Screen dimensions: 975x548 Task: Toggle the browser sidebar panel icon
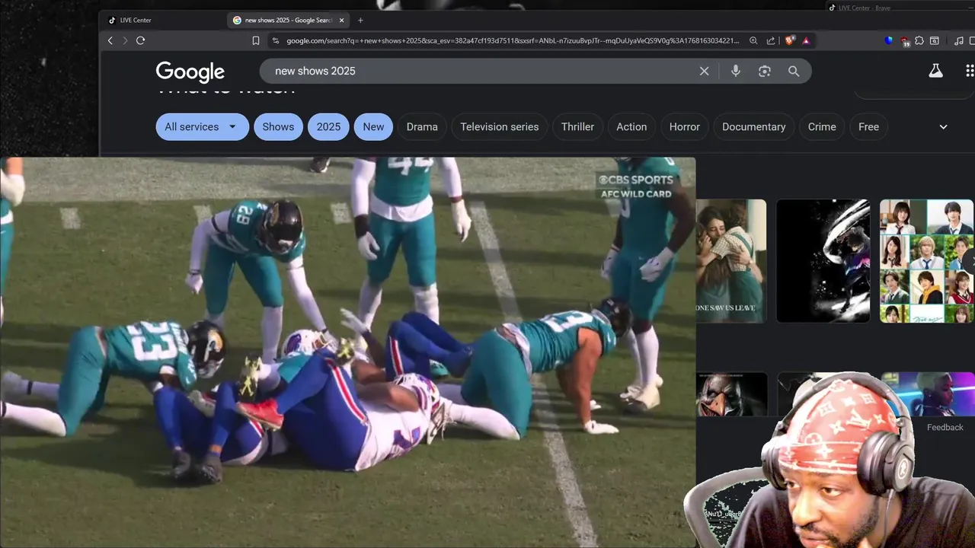[935, 40]
